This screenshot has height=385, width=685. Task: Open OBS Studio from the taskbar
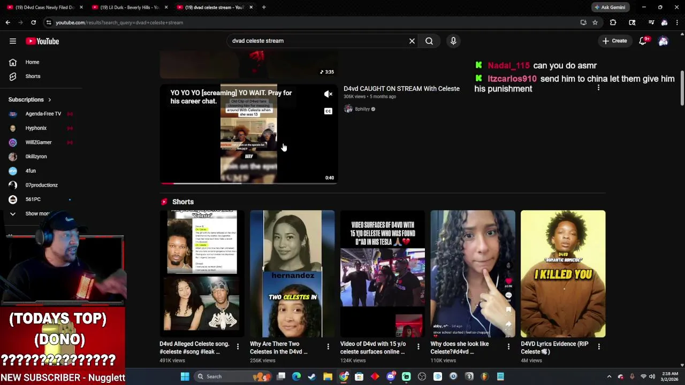coord(422,376)
